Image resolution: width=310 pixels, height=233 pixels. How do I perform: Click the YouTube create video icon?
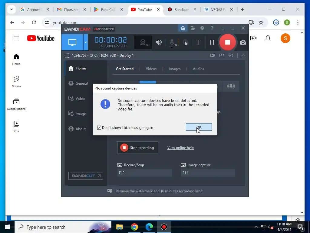[x=253, y=38]
